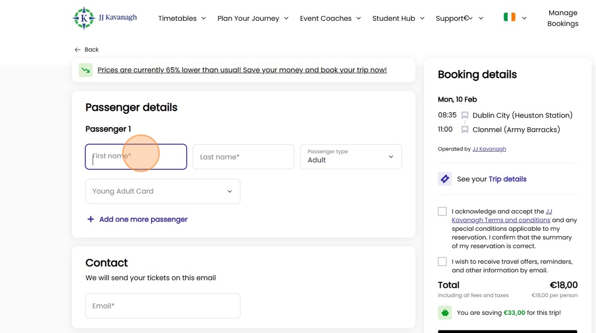Enable travel offers email checkbox

[442, 262]
